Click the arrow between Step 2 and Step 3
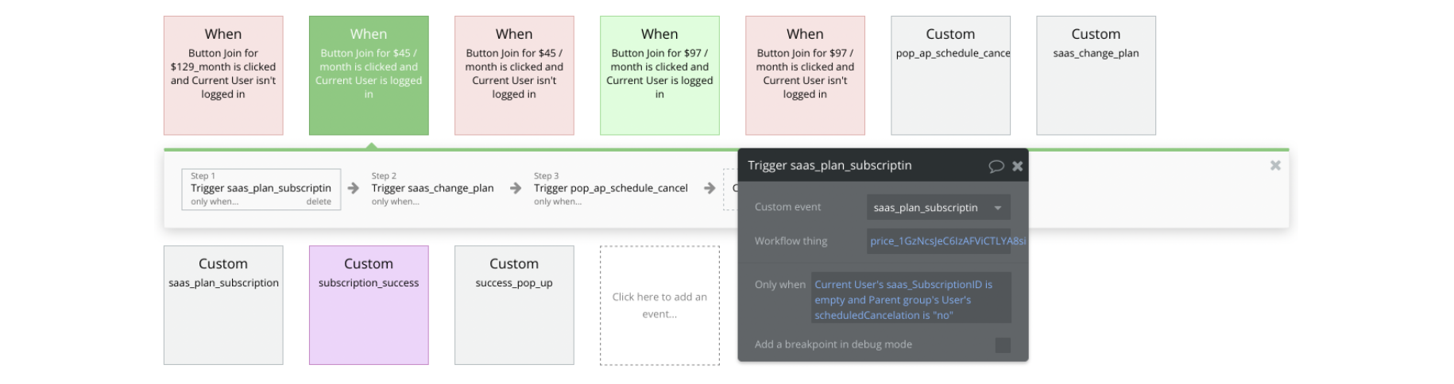Viewport: 1454px width, 384px height. (516, 188)
